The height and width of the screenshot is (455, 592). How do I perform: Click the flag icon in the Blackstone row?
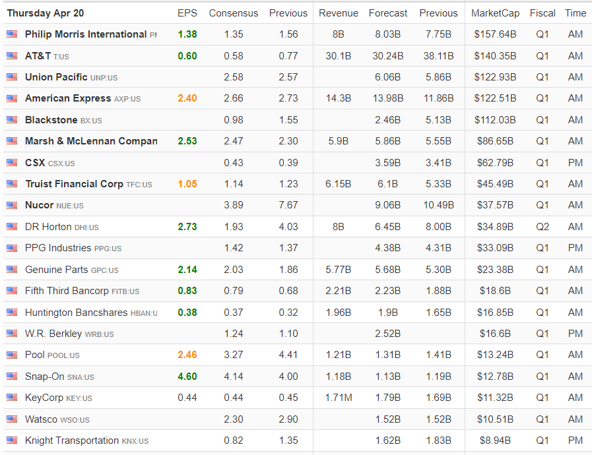coord(12,120)
